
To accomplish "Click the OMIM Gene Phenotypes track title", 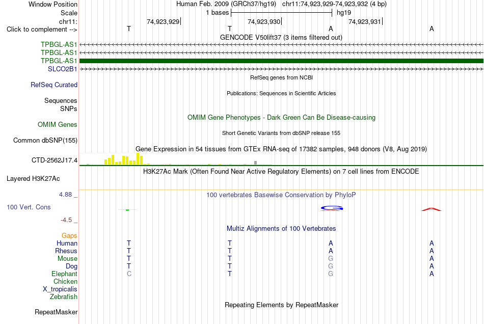I will click(282, 118).
